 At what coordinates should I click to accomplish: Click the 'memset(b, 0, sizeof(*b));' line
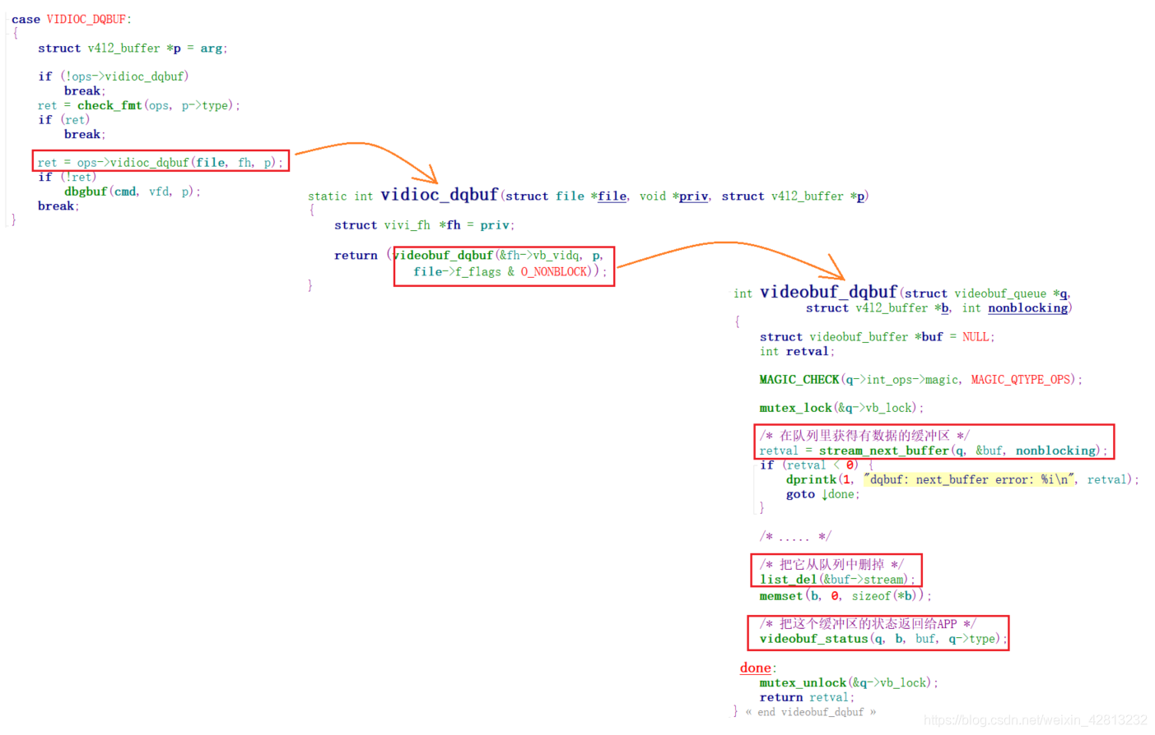[845, 596]
